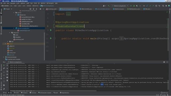Screen dimensions: 171x96
Task: Pin the Run tab with pin icon
Action: 4,89
